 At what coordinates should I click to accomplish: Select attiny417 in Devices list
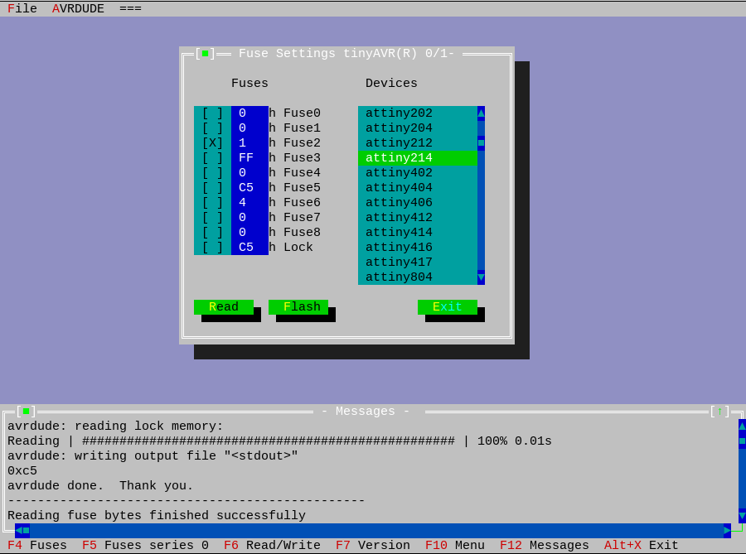(417, 263)
